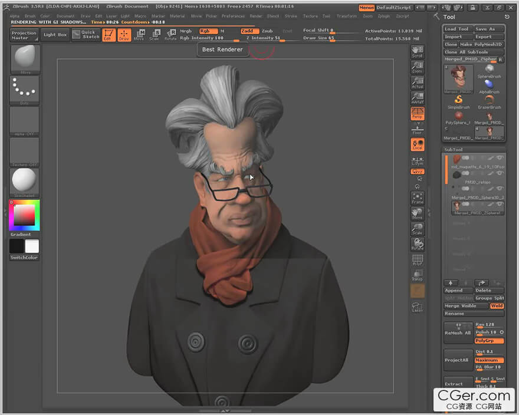Toggle the Weld option

pos(497,306)
